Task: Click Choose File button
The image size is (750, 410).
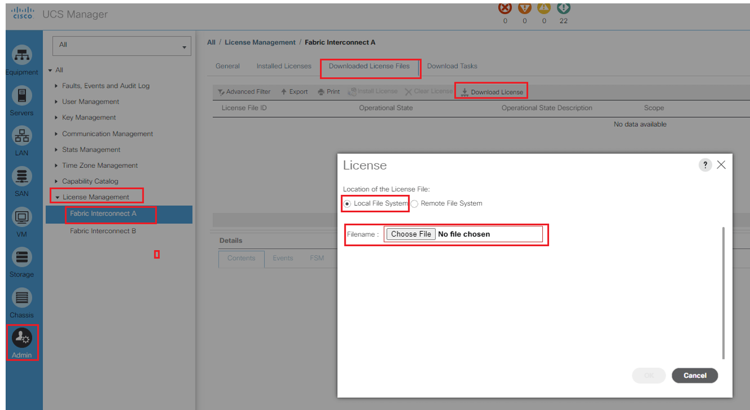Action: 411,234
